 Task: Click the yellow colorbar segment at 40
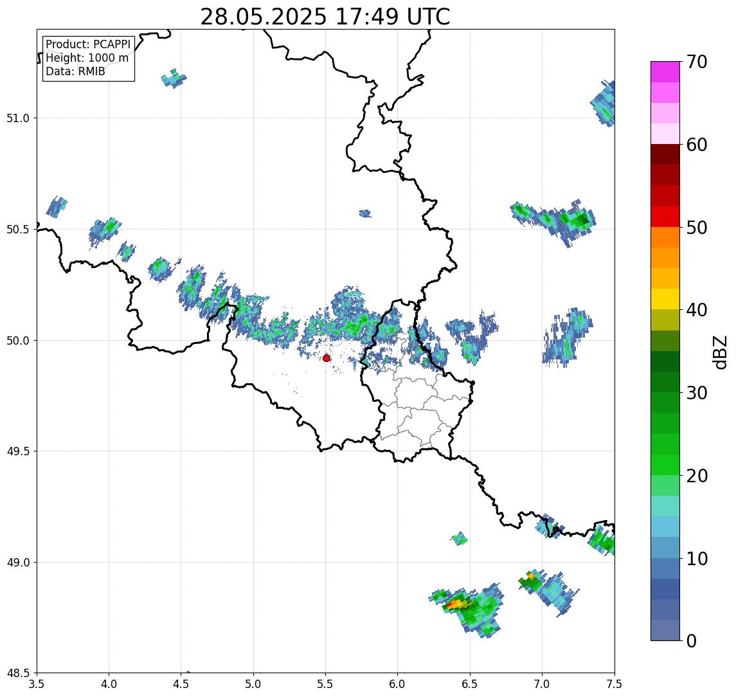665,299
